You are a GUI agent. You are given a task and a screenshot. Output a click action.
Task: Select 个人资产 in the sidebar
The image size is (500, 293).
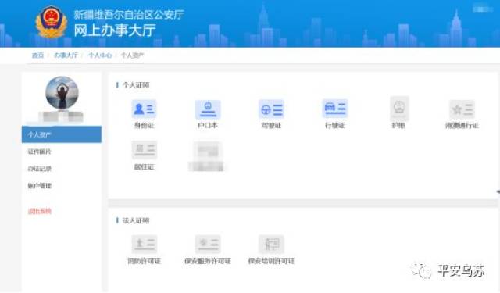point(62,134)
